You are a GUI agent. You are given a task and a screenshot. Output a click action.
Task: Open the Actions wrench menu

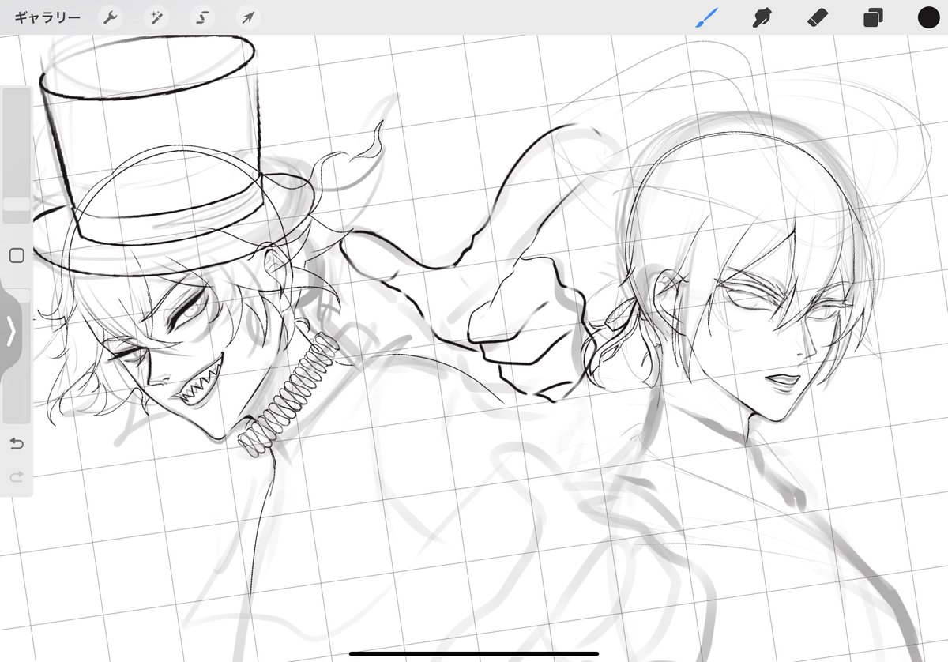click(x=111, y=17)
